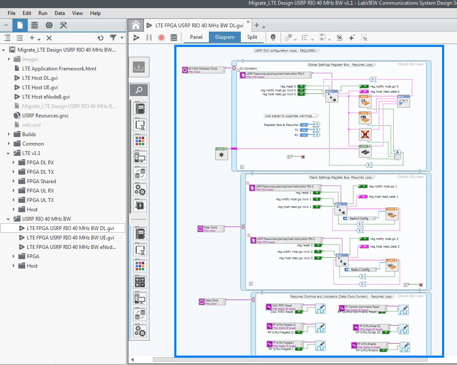Select LTE FPGA USRP RIO 40 MHz BW UE.gvi
Image resolution: width=457 pixels, height=365 pixels.
(70, 238)
